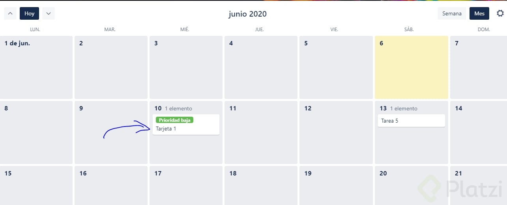
Task: Switch to Semana view
Action: (452, 13)
